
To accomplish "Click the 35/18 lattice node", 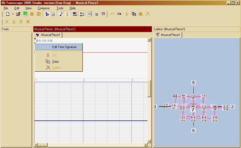I will click(175, 97).
